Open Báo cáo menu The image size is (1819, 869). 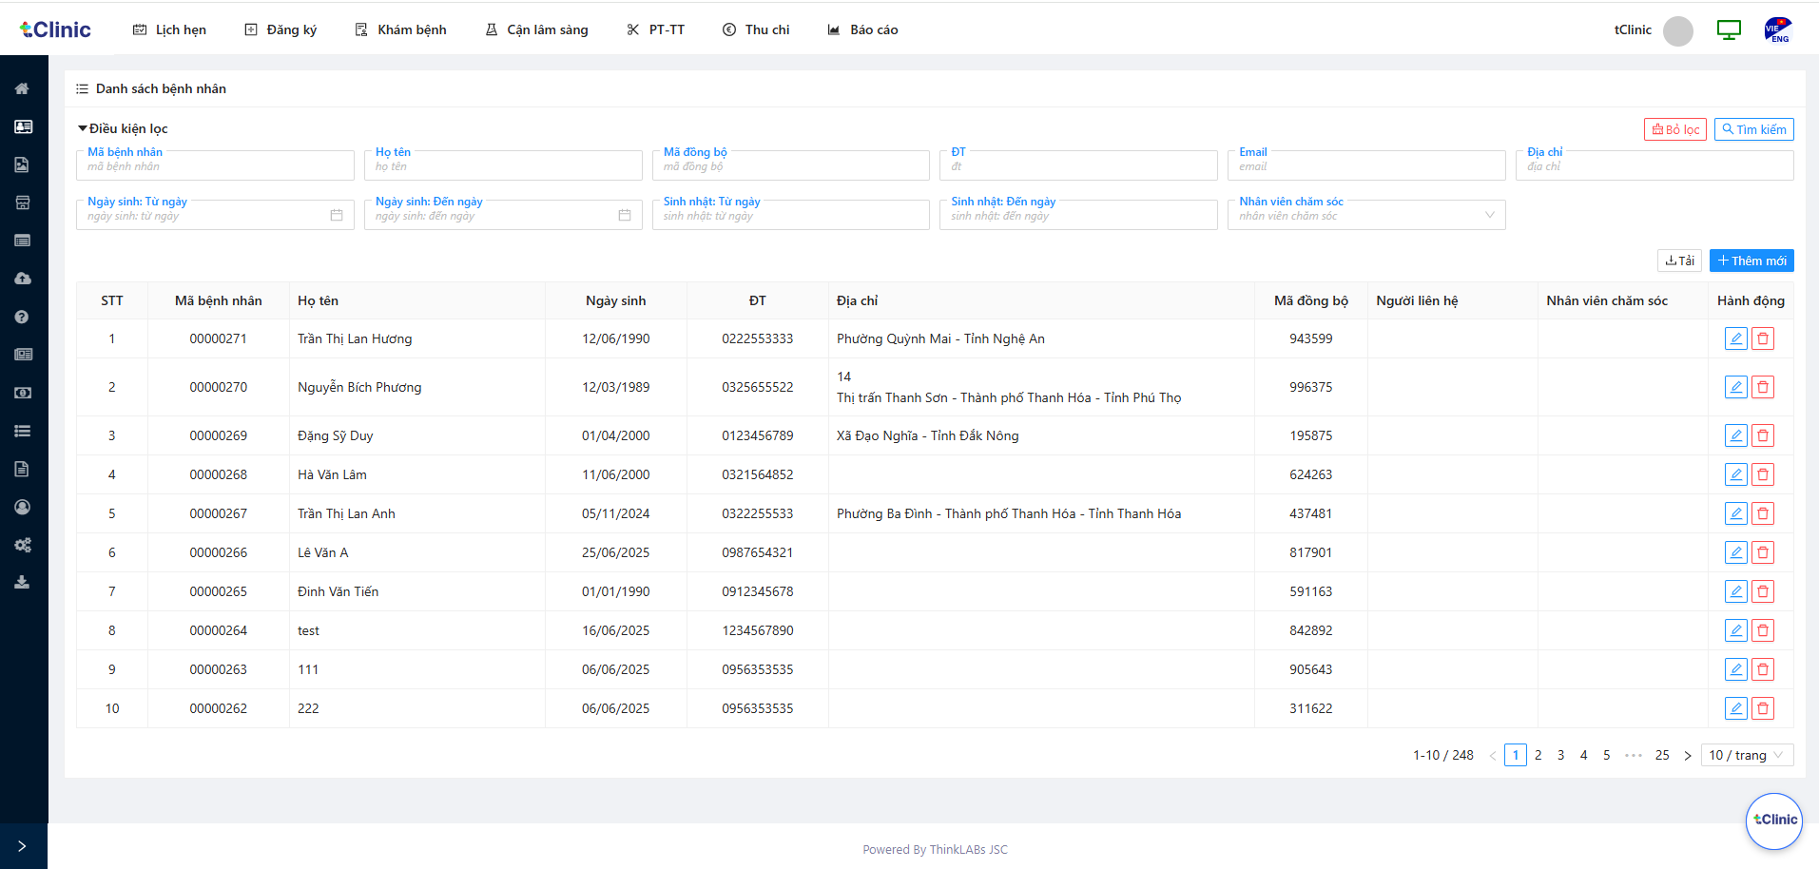pos(862,29)
